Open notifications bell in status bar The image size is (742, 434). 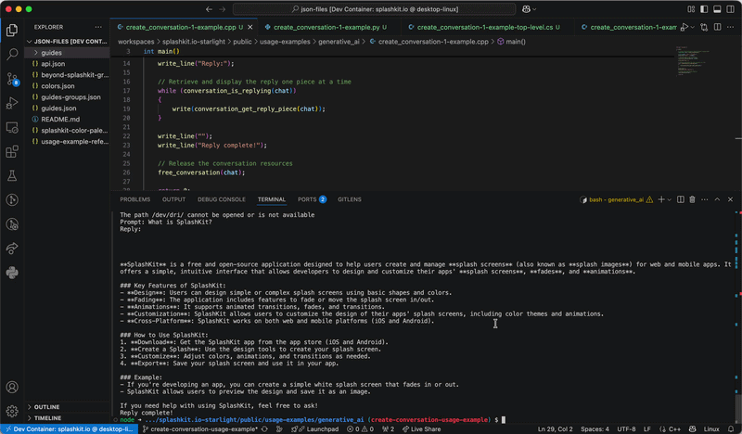(731, 429)
